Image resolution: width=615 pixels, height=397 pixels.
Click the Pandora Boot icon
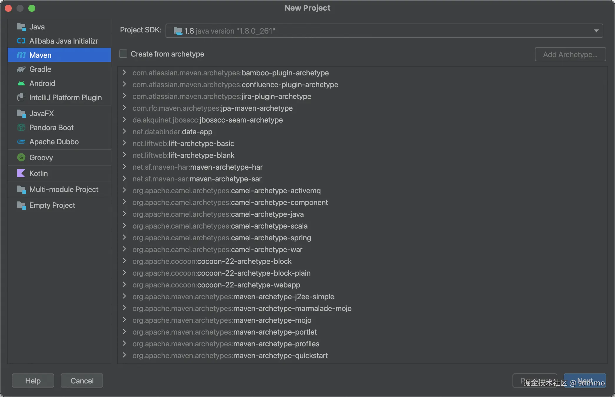pyautogui.click(x=21, y=128)
